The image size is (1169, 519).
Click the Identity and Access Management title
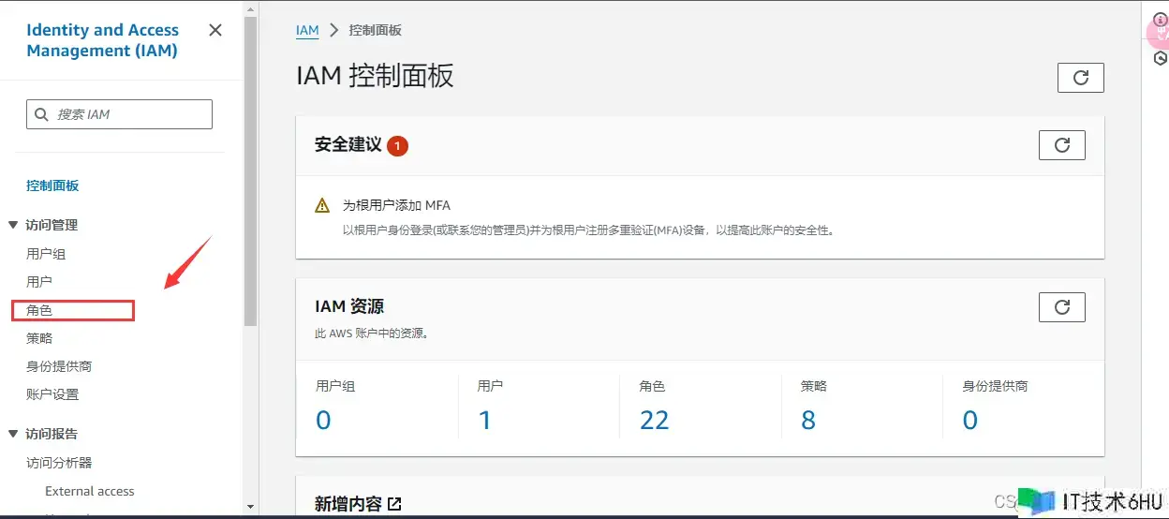click(103, 40)
